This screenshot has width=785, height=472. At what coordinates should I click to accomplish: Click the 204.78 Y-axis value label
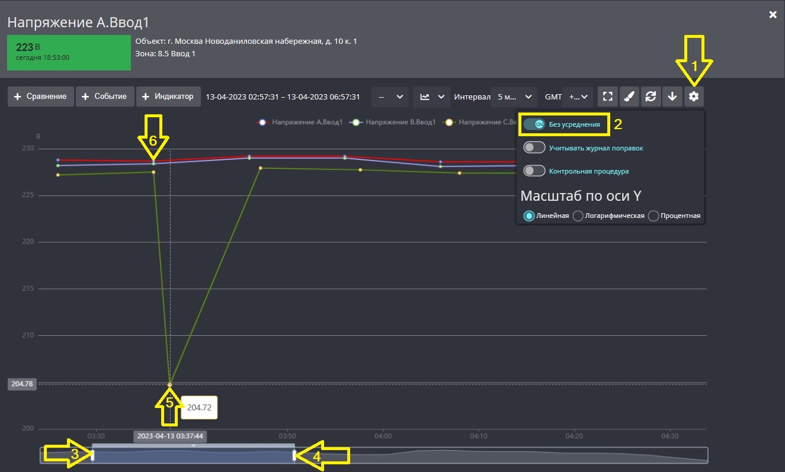pos(23,384)
